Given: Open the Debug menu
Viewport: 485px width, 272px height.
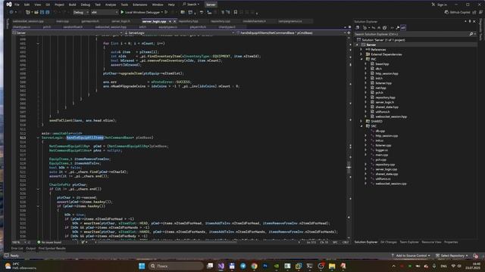Looking at the screenshot, I should [x=86, y=5].
